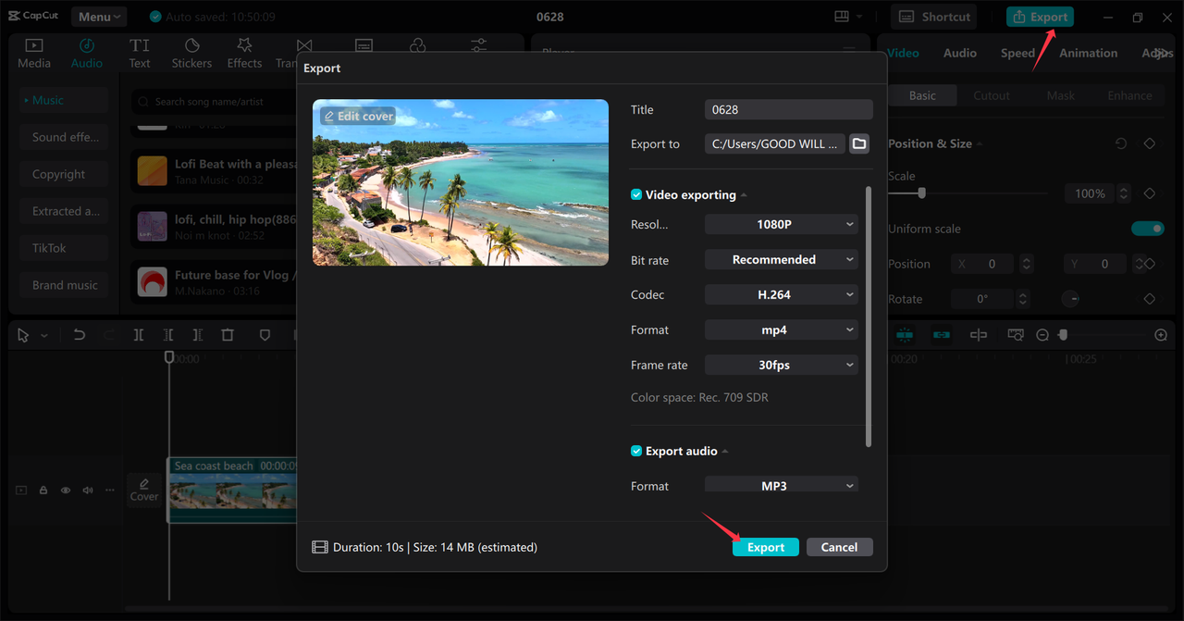Click the timeline ruler search icon
Image resolution: width=1184 pixels, height=621 pixels.
(x=1016, y=335)
